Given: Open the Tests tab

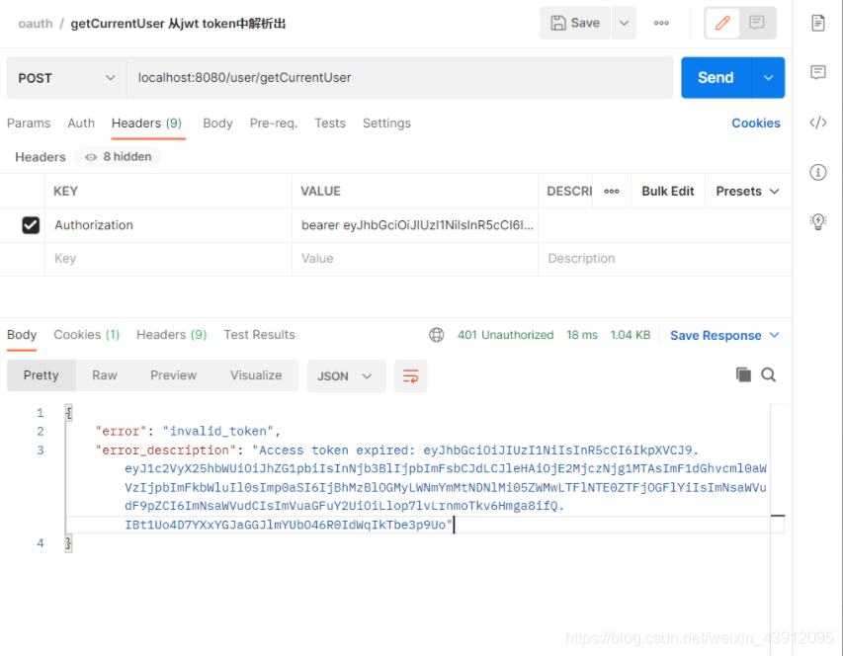Looking at the screenshot, I should [x=330, y=123].
